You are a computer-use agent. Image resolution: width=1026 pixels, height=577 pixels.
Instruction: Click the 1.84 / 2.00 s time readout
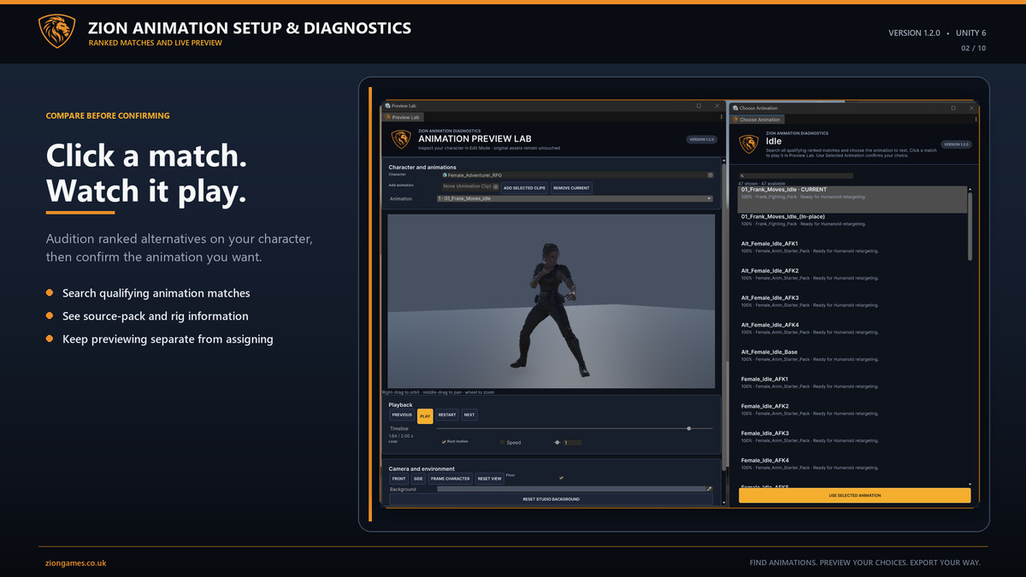click(402, 436)
